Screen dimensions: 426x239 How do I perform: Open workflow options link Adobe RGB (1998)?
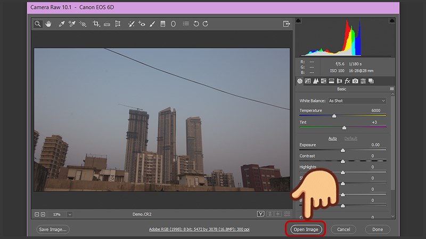199,229
